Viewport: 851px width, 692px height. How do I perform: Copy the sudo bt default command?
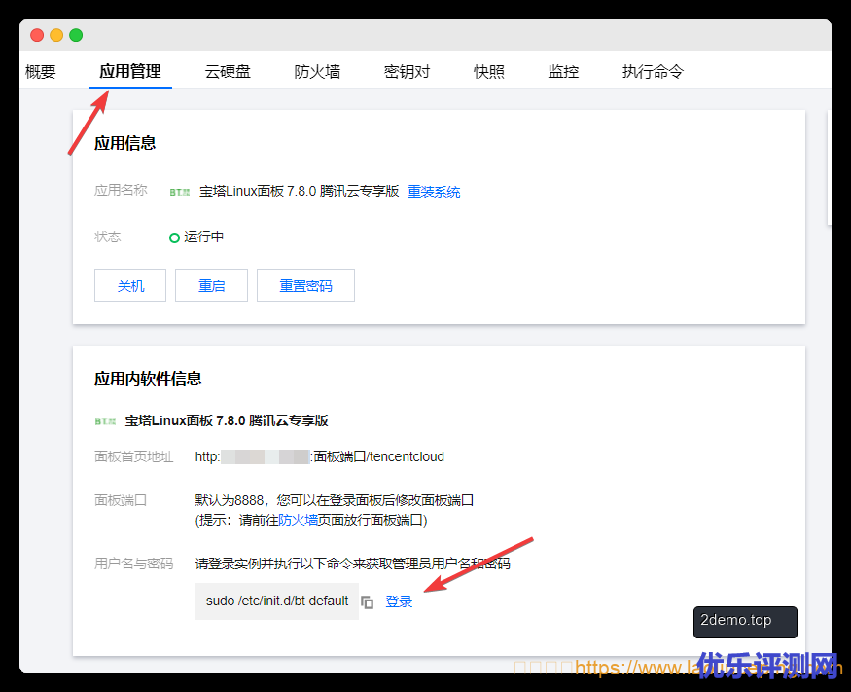pyautogui.click(x=368, y=602)
